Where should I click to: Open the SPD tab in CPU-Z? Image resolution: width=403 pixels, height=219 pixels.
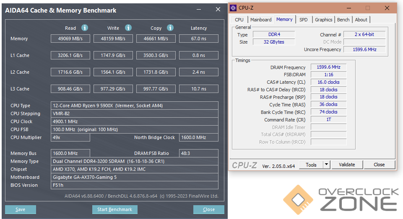pos(304,20)
